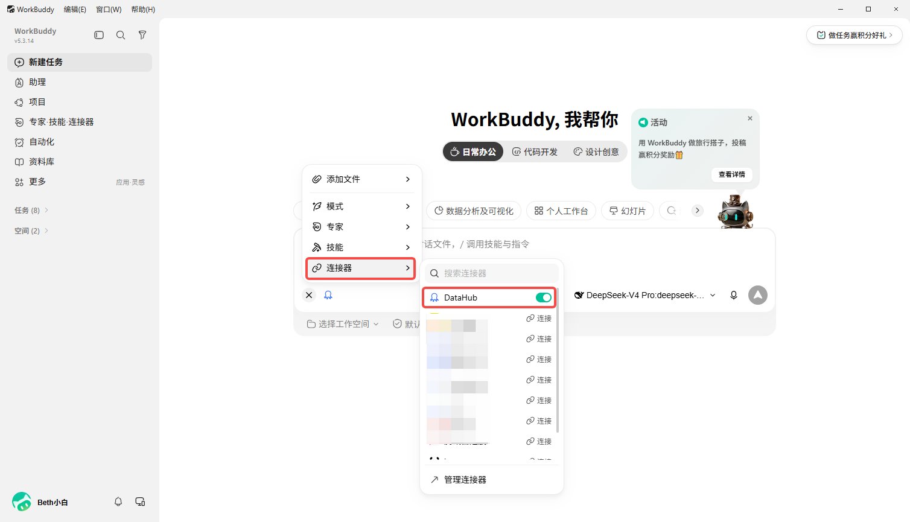Click 新建任务 button
The image size is (910, 522).
[80, 62]
